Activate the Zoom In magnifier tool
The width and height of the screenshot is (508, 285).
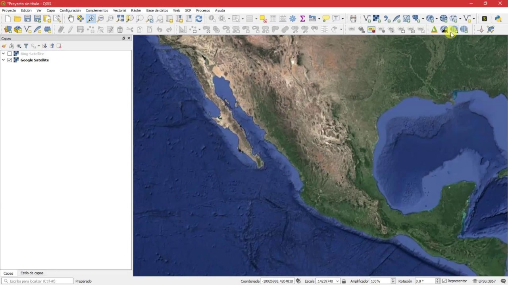point(90,19)
